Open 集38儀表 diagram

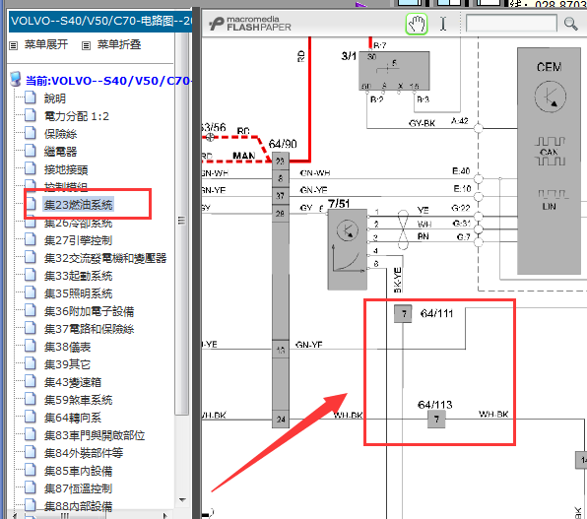[67, 347]
